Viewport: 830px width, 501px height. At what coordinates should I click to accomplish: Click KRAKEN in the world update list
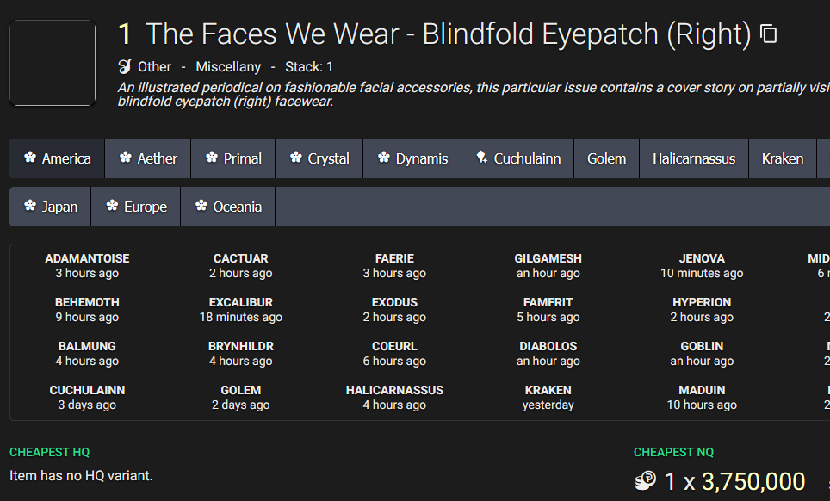pyautogui.click(x=548, y=398)
